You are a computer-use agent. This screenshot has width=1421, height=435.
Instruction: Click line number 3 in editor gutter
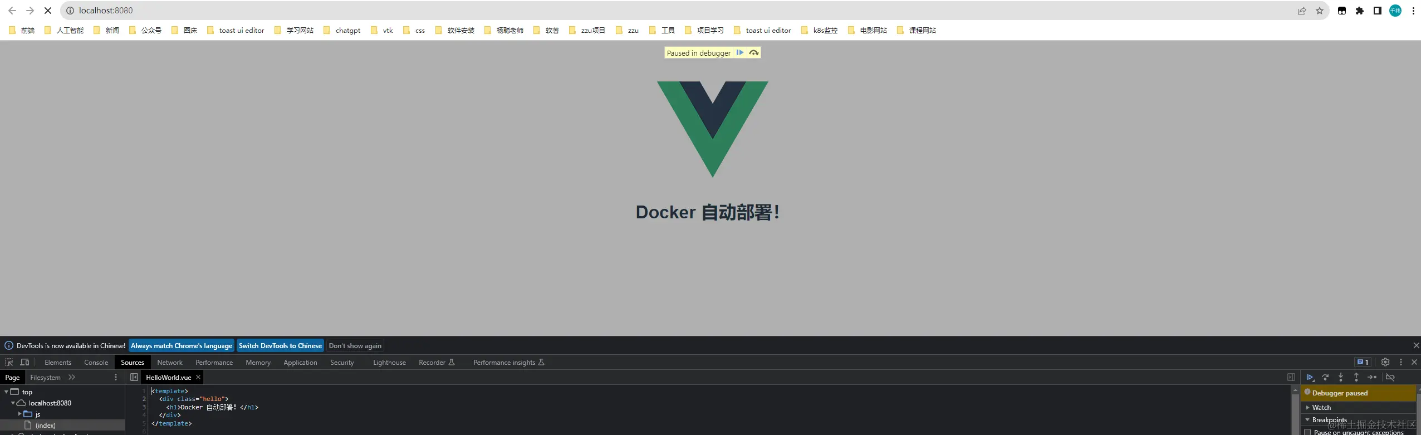(144, 407)
